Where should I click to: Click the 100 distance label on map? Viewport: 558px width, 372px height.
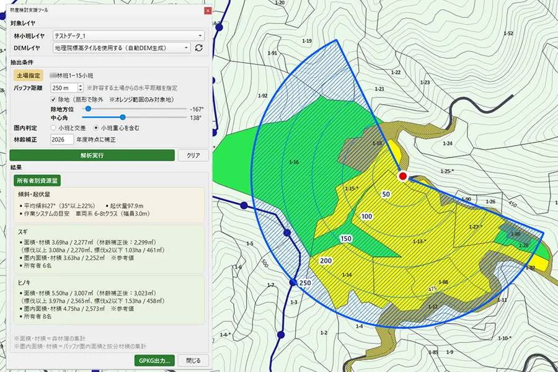tap(367, 216)
